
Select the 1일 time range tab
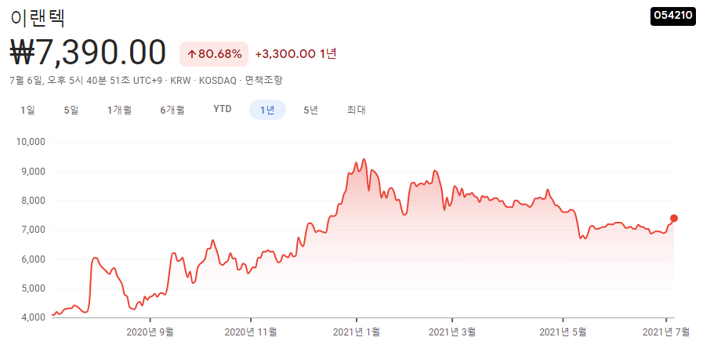(x=27, y=110)
